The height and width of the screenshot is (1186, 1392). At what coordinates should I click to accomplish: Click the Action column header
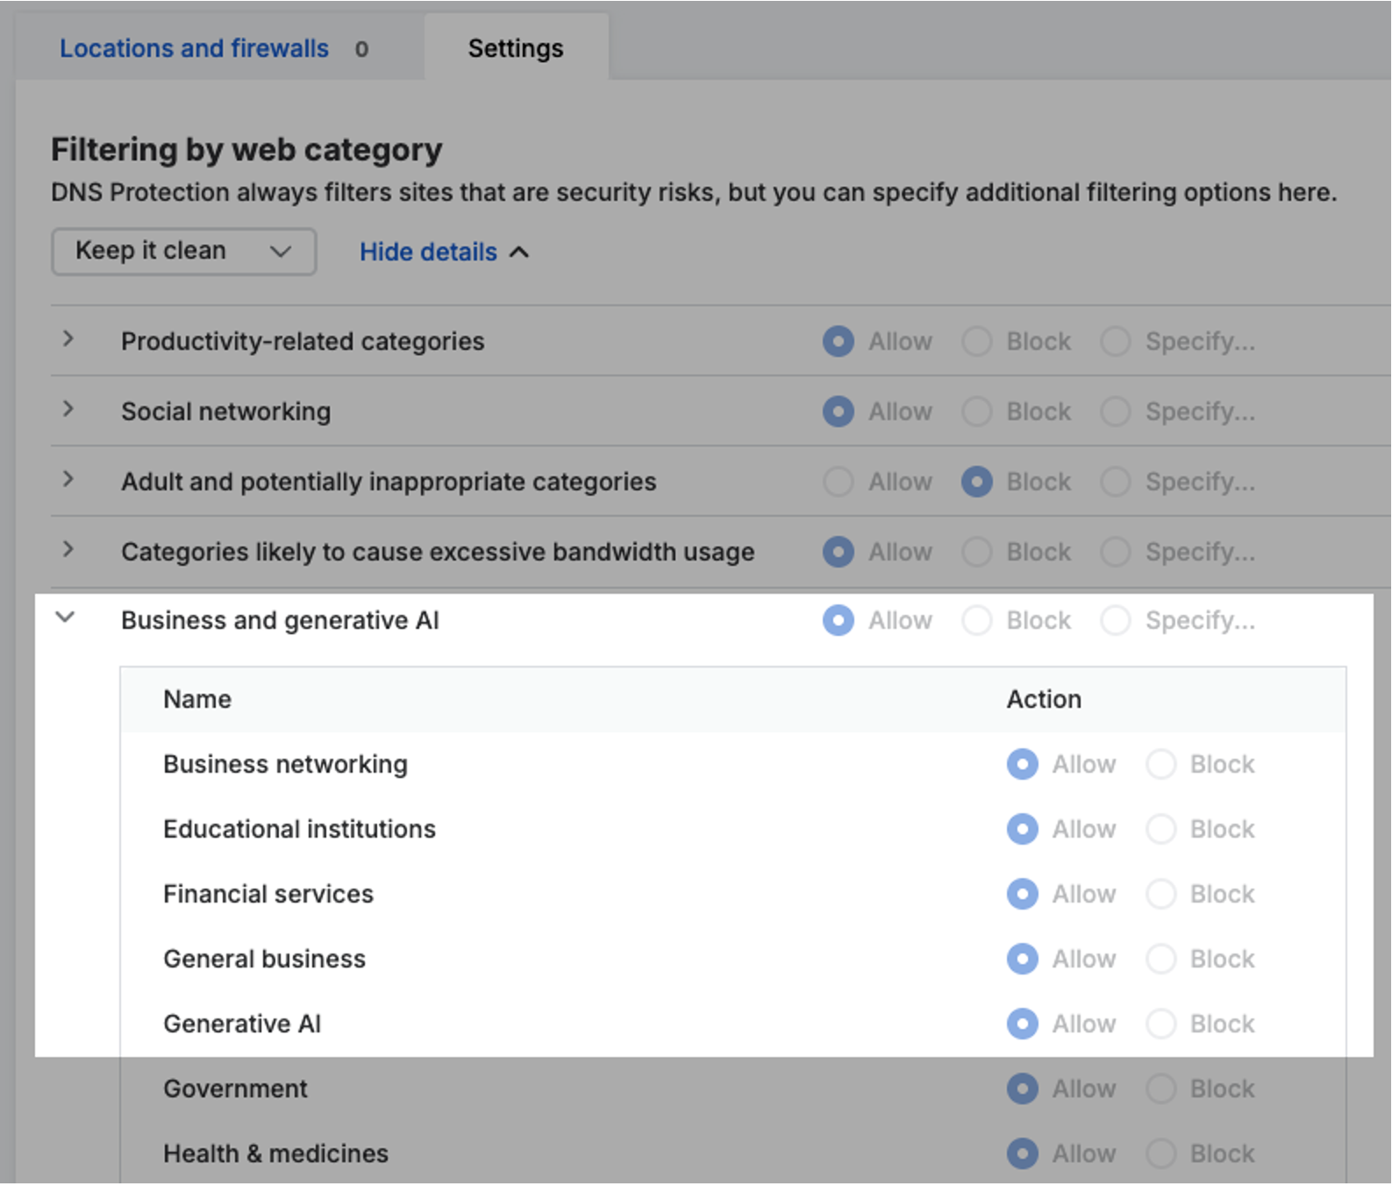pyautogui.click(x=1044, y=699)
